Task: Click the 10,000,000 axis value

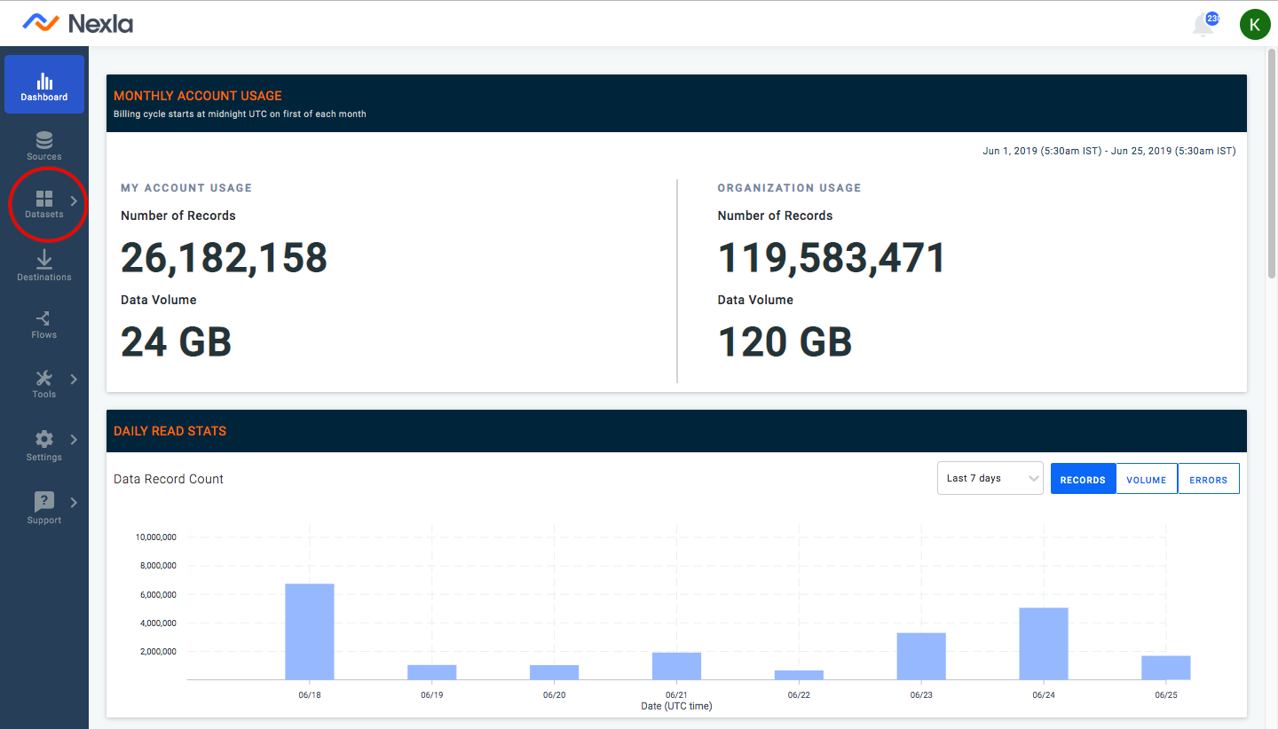Action: click(156, 537)
